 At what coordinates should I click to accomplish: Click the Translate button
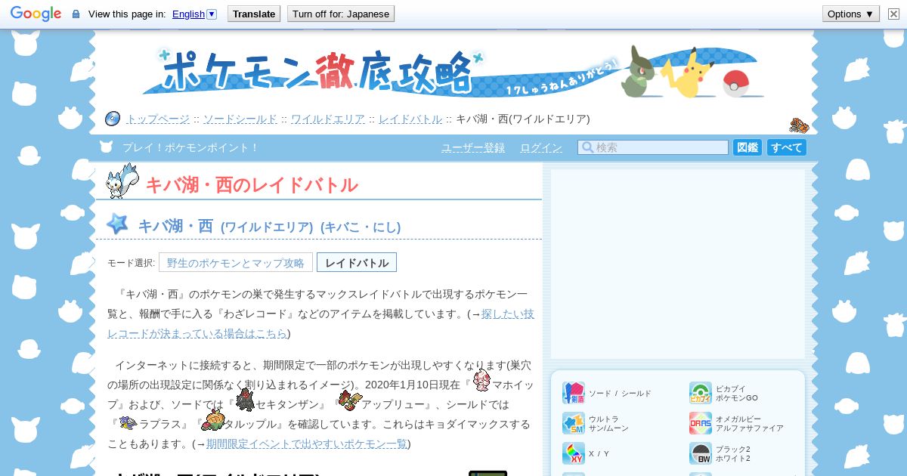tap(254, 14)
